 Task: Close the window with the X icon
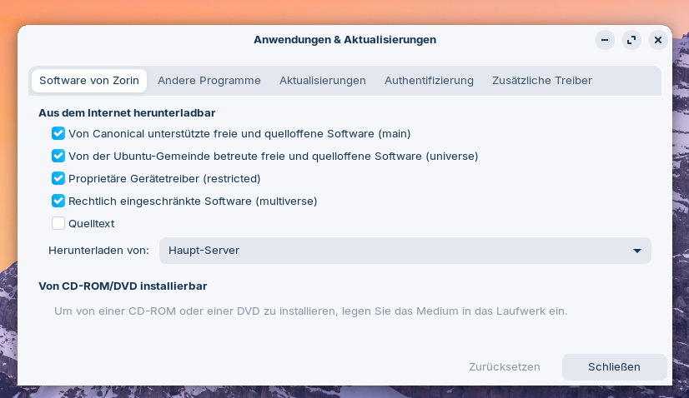coord(658,40)
